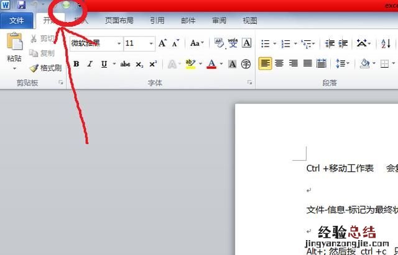
Task: Click the wén phonetic guide icon
Action: [x=233, y=43]
